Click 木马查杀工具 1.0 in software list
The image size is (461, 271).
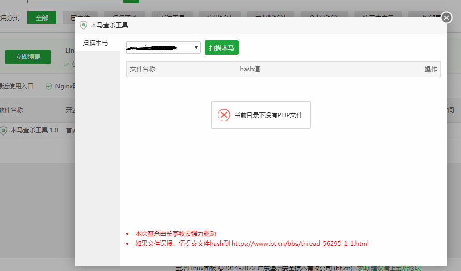click(34, 130)
